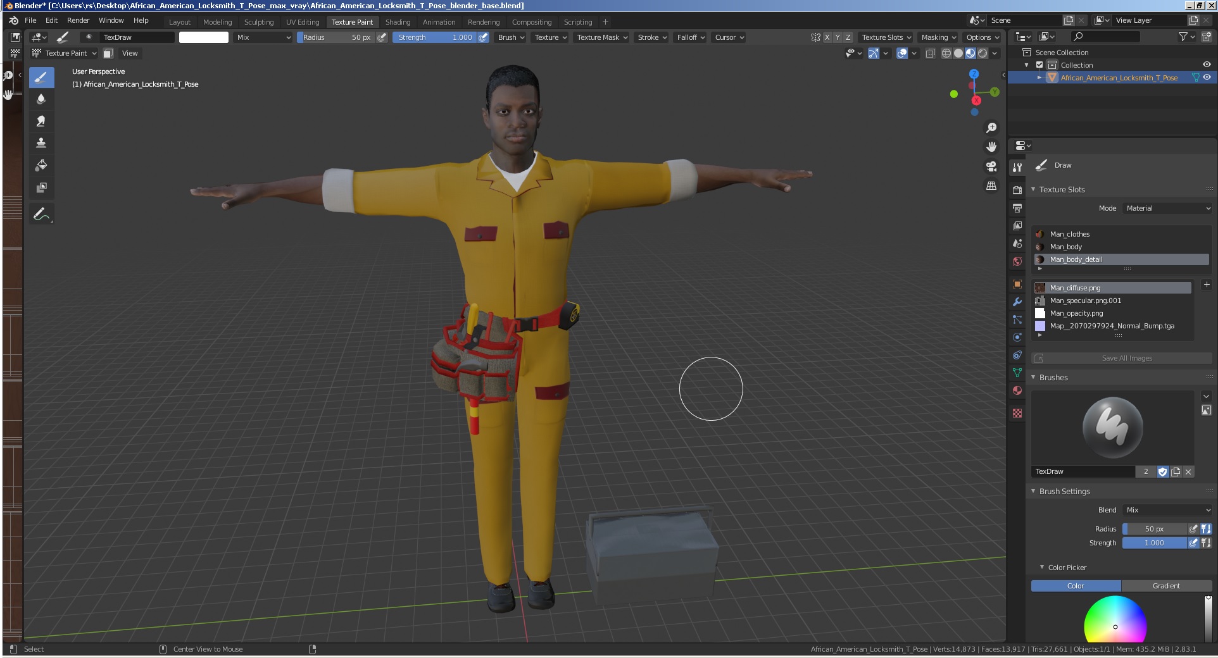Viewport: 1218px width, 658px height.
Task: Open the viewport View menu
Action: [x=130, y=53]
